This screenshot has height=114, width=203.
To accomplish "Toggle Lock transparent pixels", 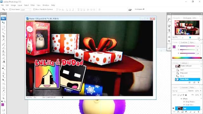I will 178,95.
